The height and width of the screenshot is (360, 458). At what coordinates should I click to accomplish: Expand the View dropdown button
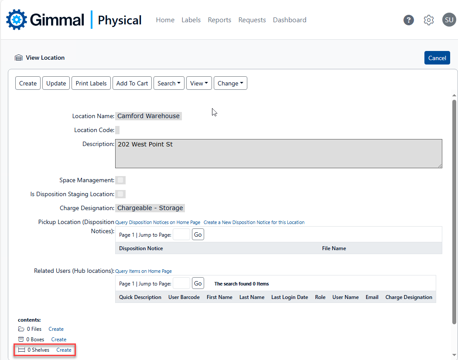coord(199,83)
